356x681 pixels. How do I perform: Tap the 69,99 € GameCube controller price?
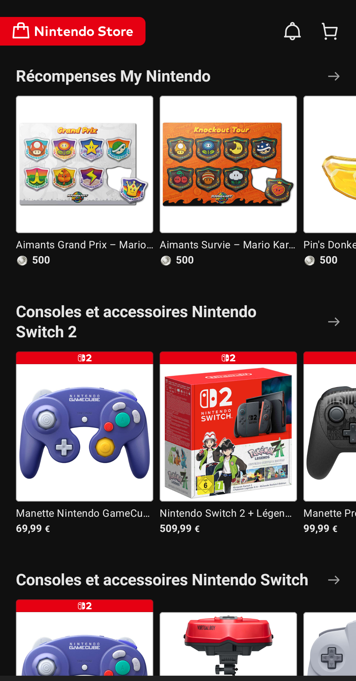[x=33, y=529]
